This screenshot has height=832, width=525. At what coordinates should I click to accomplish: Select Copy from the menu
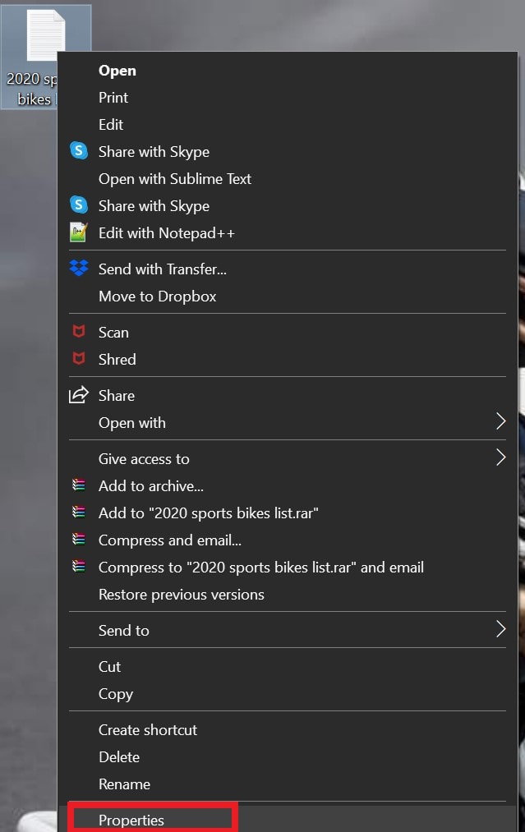(x=116, y=694)
